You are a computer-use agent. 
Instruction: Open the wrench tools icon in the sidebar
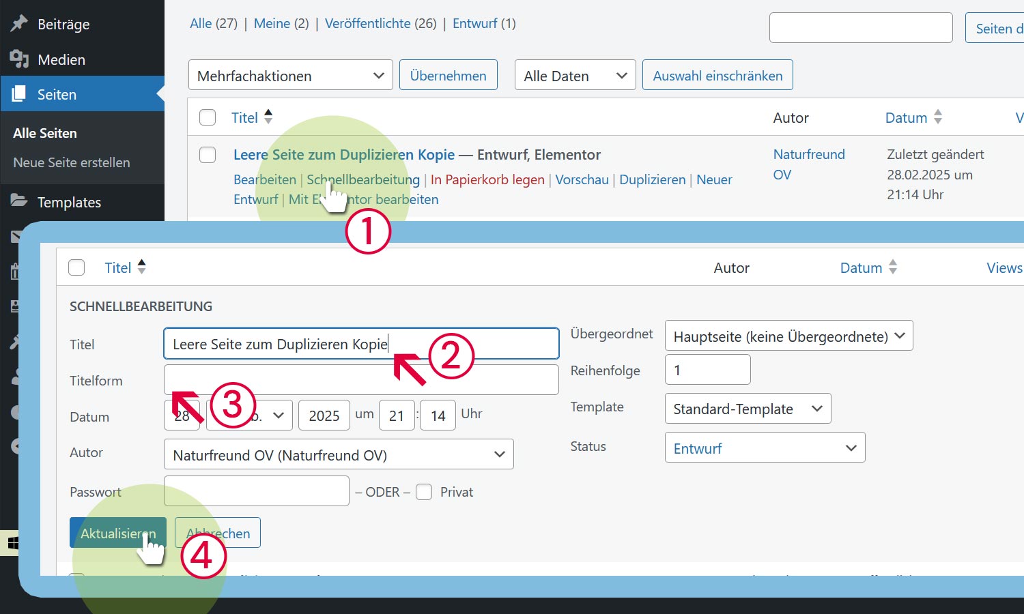[x=15, y=341]
